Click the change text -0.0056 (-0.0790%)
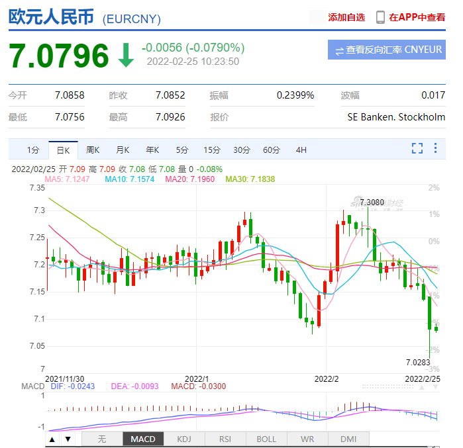 pos(193,48)
